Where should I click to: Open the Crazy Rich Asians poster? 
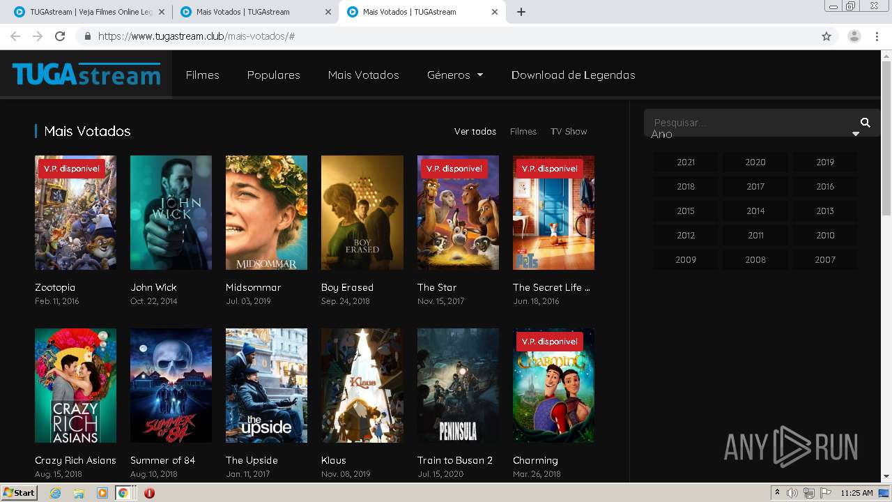pyautogui.click(x=75, y=386)
